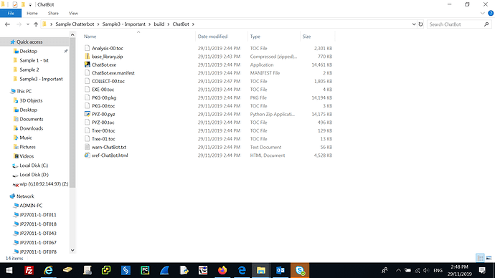Viewport: 495px width, 278px height.
Task: Open Skype from the taskbar
Action: [x=300, y=270]
